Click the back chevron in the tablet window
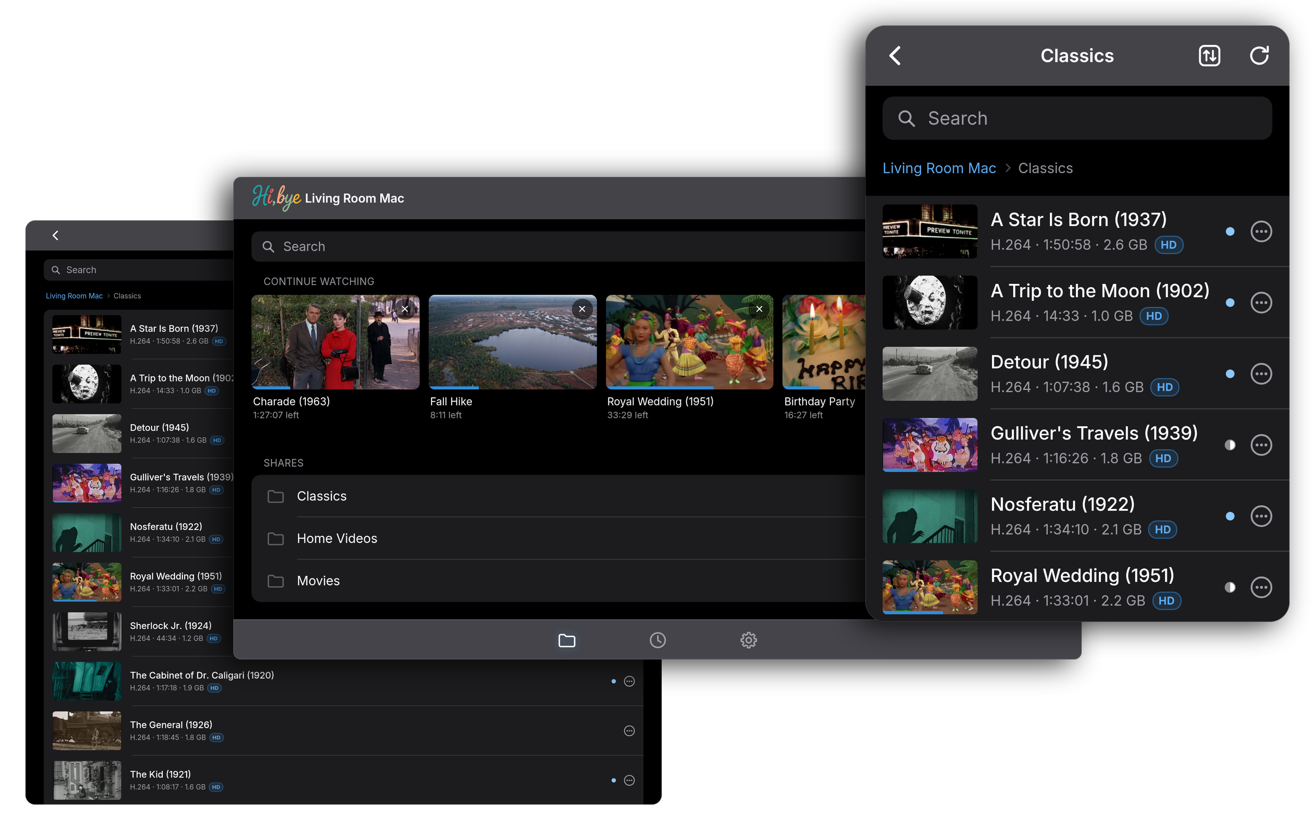 pyautogui.click(x=55, y=236)
